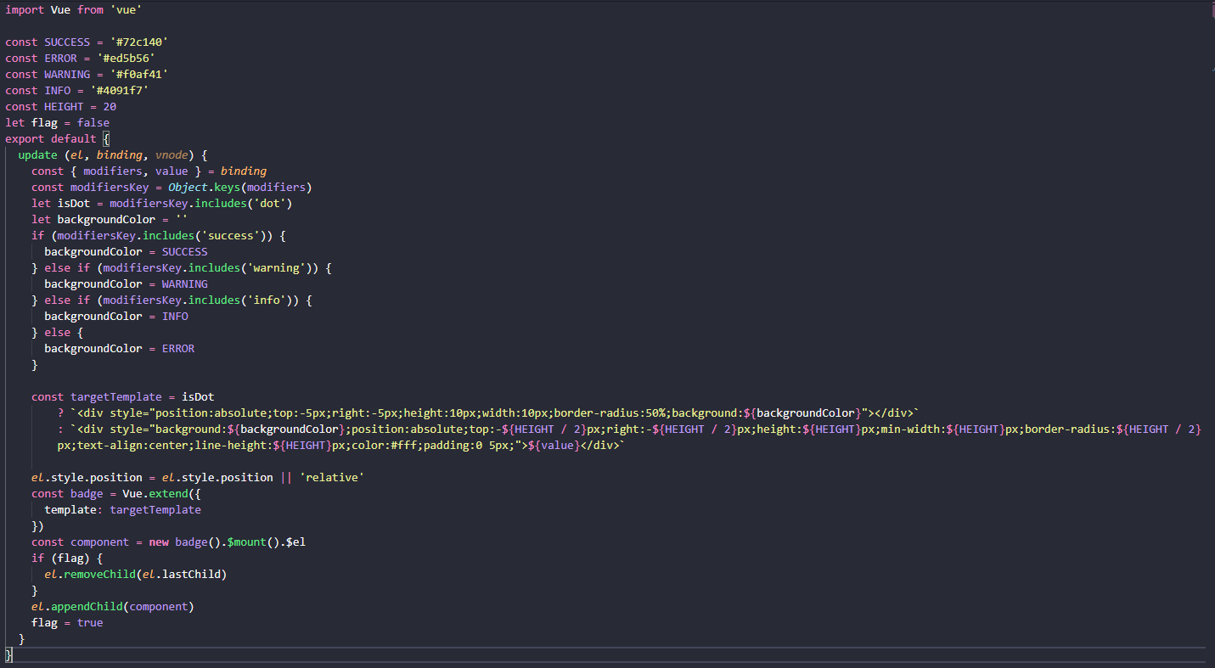Click the 'vue' string in the import line
The height and width of the screenshot is (668, 1215).
[x=126, y=9]
